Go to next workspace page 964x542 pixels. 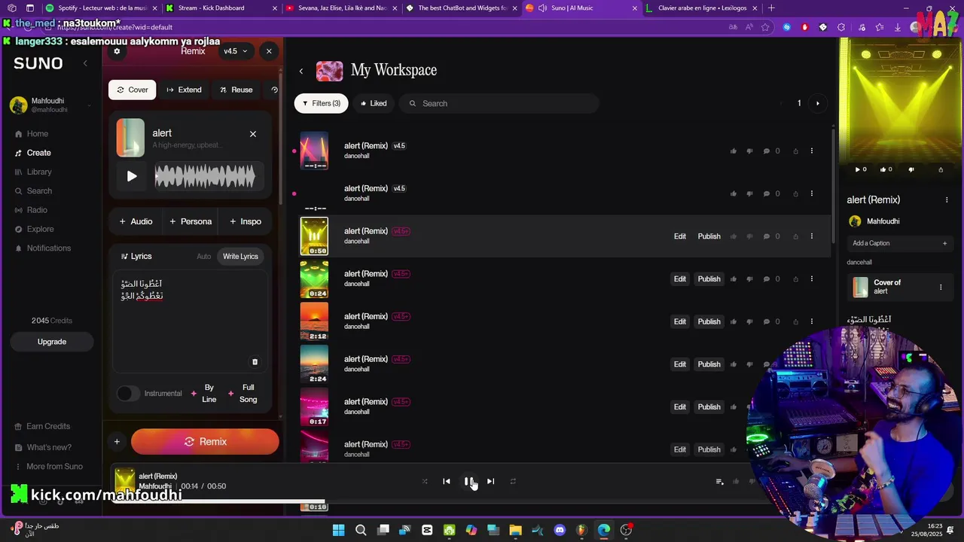coord(817,103)
